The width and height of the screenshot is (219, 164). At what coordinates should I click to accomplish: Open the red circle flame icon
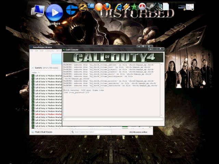(142, 7)
